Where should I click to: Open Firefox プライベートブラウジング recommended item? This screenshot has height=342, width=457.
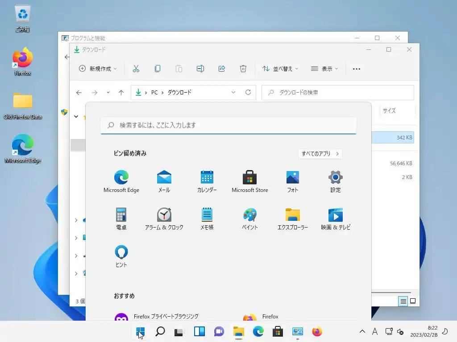point(158,317)
